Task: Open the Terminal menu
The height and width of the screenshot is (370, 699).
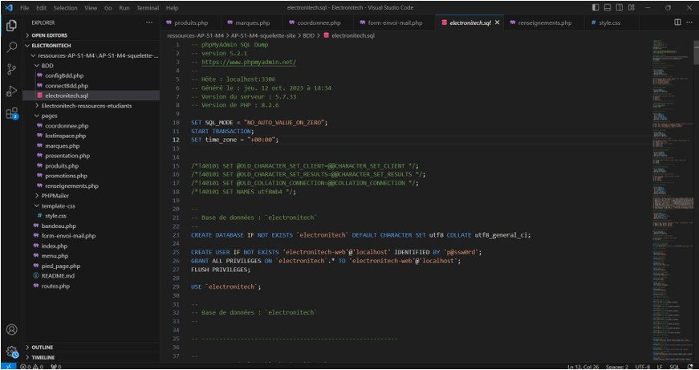Action: [148, 8]
